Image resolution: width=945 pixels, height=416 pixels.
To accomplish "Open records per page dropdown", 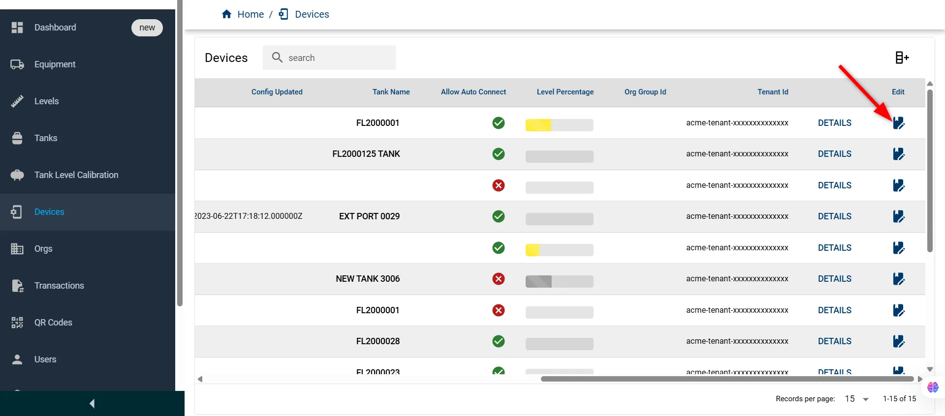I will coord(857,399).
